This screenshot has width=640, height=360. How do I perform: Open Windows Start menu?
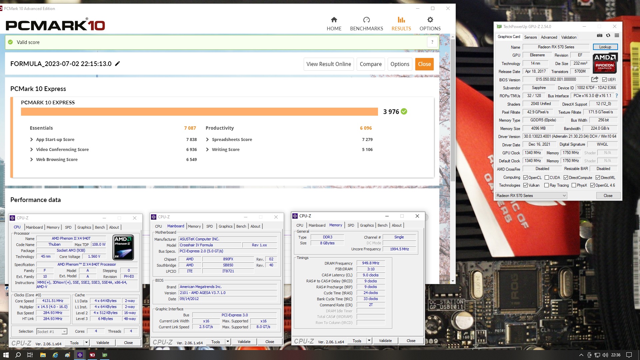click(x=6, y=355)
